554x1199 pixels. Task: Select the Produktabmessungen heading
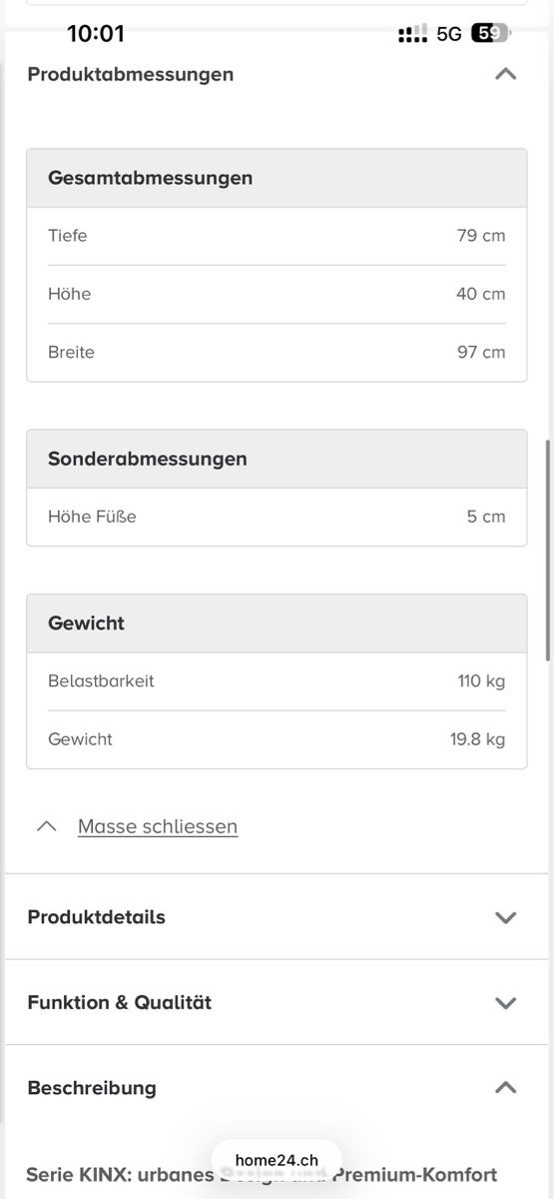(131, 74)
